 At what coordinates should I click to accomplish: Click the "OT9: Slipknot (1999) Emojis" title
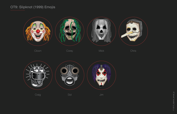(x=33, y=7)
